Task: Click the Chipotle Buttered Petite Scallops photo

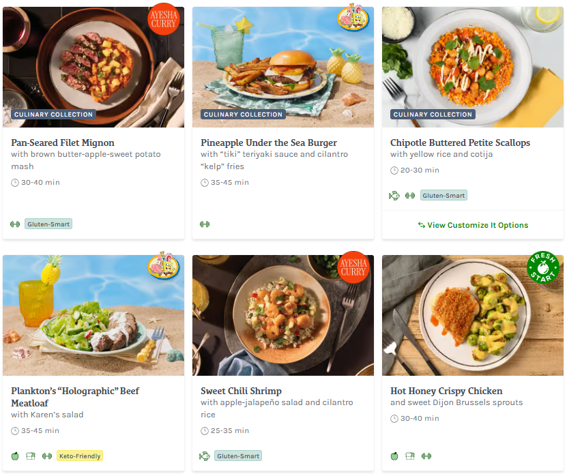Action: pos(473,61)
